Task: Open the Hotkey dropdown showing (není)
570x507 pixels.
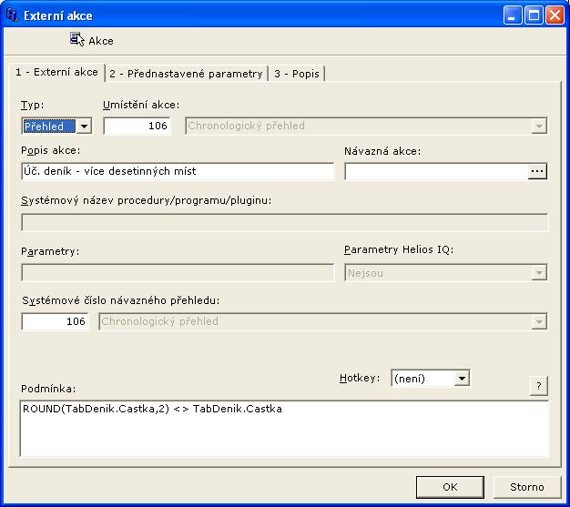Action: pyautogui.click(x=462, y=378)
